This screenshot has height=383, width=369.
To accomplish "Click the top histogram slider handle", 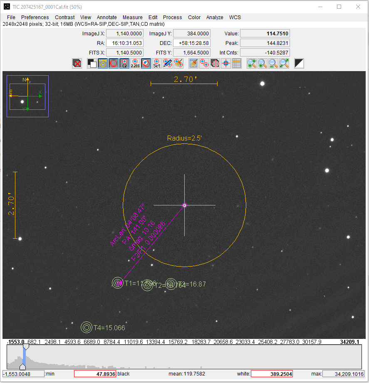I will click(25, 346).
